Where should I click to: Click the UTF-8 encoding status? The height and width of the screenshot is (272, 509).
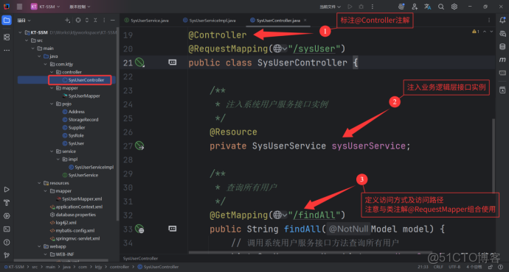click(x=454, y=267)
